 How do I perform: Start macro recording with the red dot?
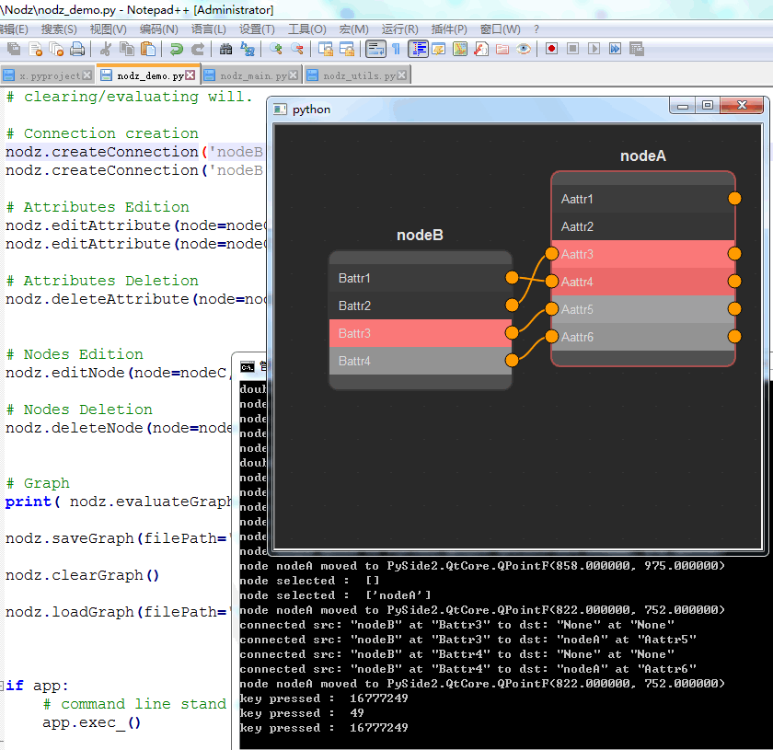click(x=551, y=49)
